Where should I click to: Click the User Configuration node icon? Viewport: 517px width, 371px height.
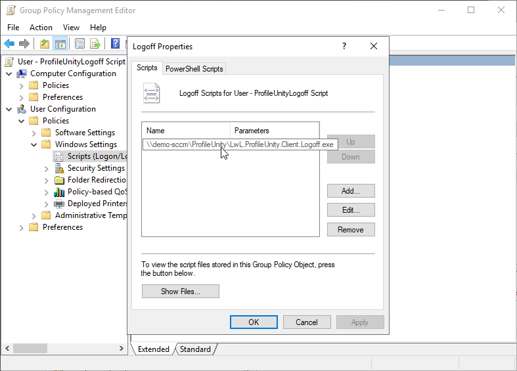click(22, 109)
